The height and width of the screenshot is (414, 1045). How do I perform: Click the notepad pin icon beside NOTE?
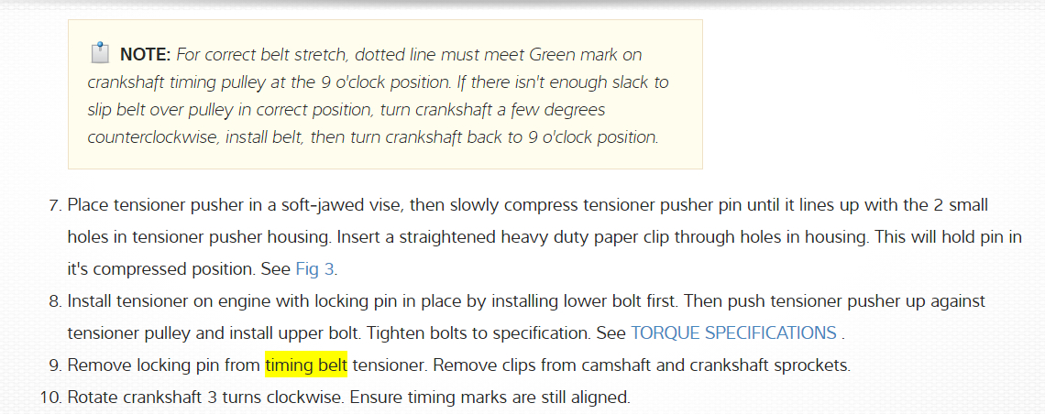click(100, 52)
